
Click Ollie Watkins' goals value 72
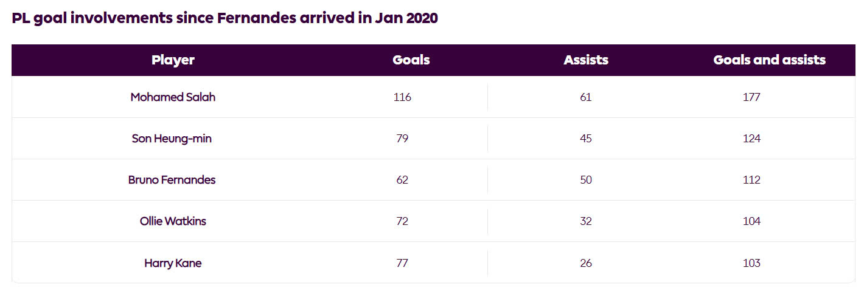coord(402,221)
